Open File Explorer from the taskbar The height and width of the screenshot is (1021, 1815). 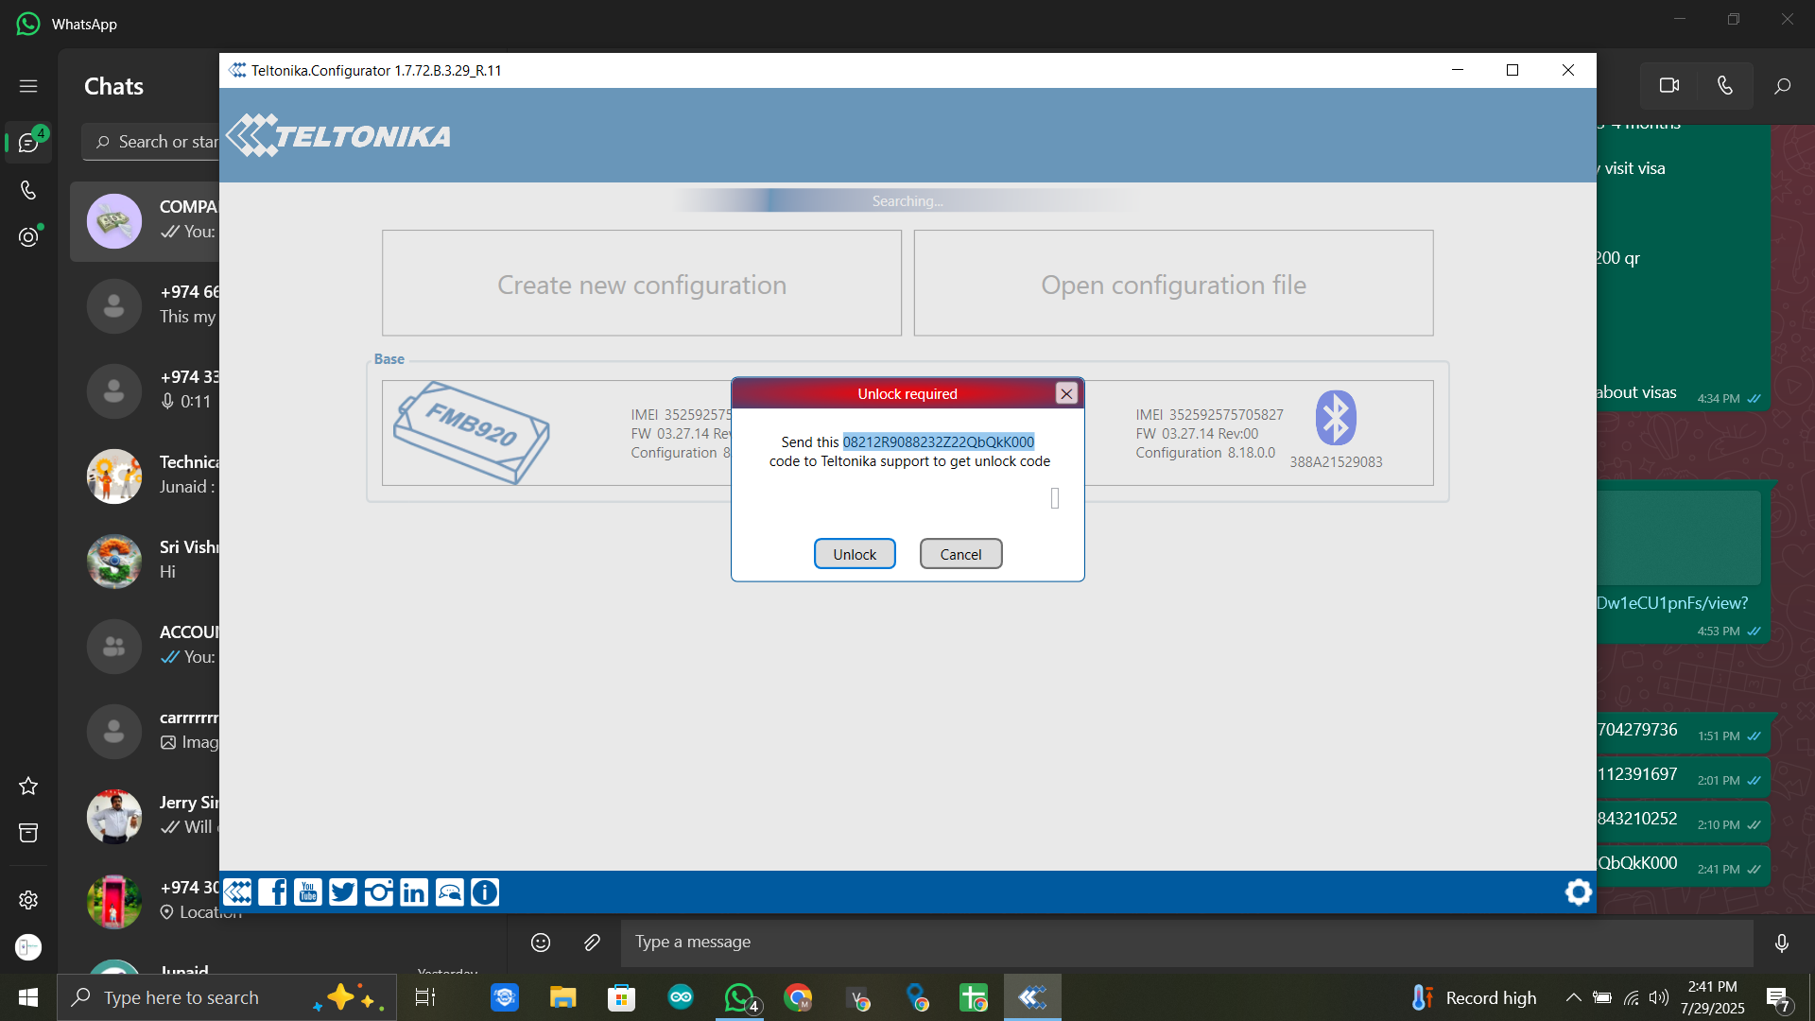coord(563,997)
